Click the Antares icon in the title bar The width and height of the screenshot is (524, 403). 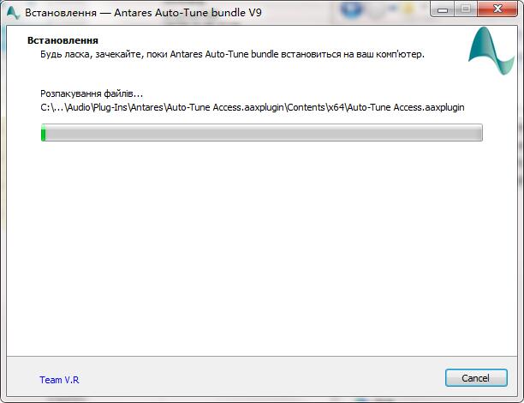[x=13, y=13]
